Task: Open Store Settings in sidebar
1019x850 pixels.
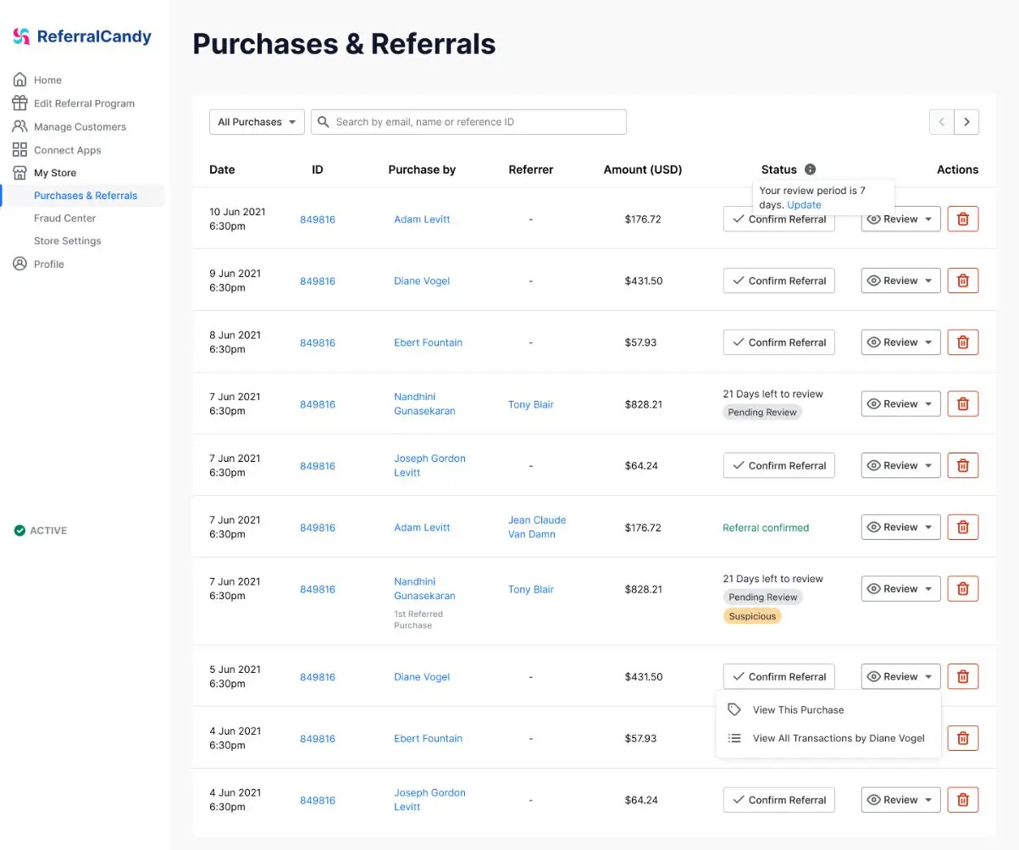Action: 68,241
